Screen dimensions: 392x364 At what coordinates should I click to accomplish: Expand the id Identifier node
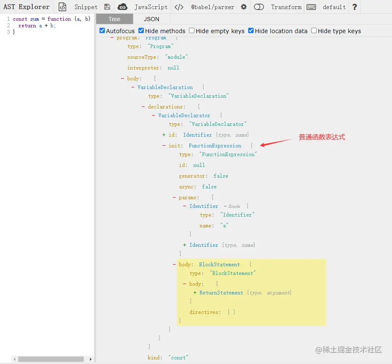point(164,135)
